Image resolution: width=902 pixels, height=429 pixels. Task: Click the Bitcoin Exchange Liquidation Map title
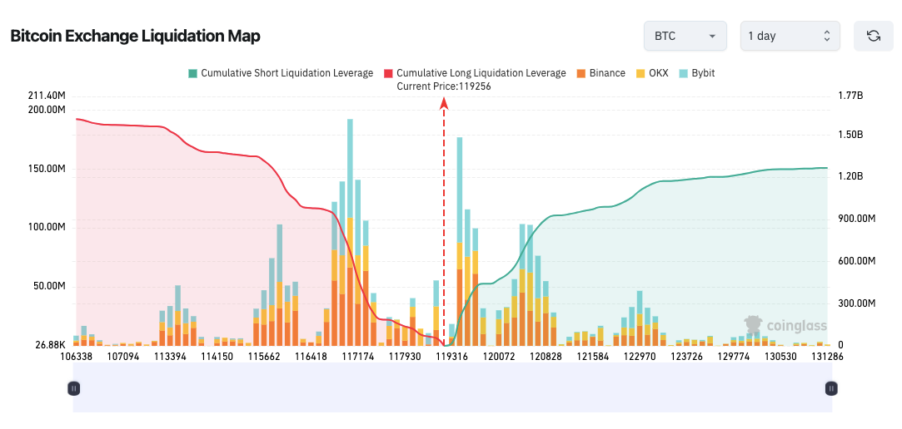pyautogui.click(x=135, y=36)
